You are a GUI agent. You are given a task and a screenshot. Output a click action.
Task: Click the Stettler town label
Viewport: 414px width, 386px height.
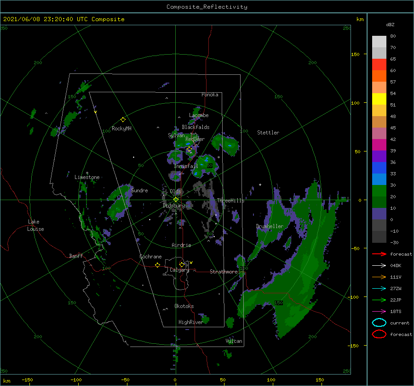tap(268, 133)
